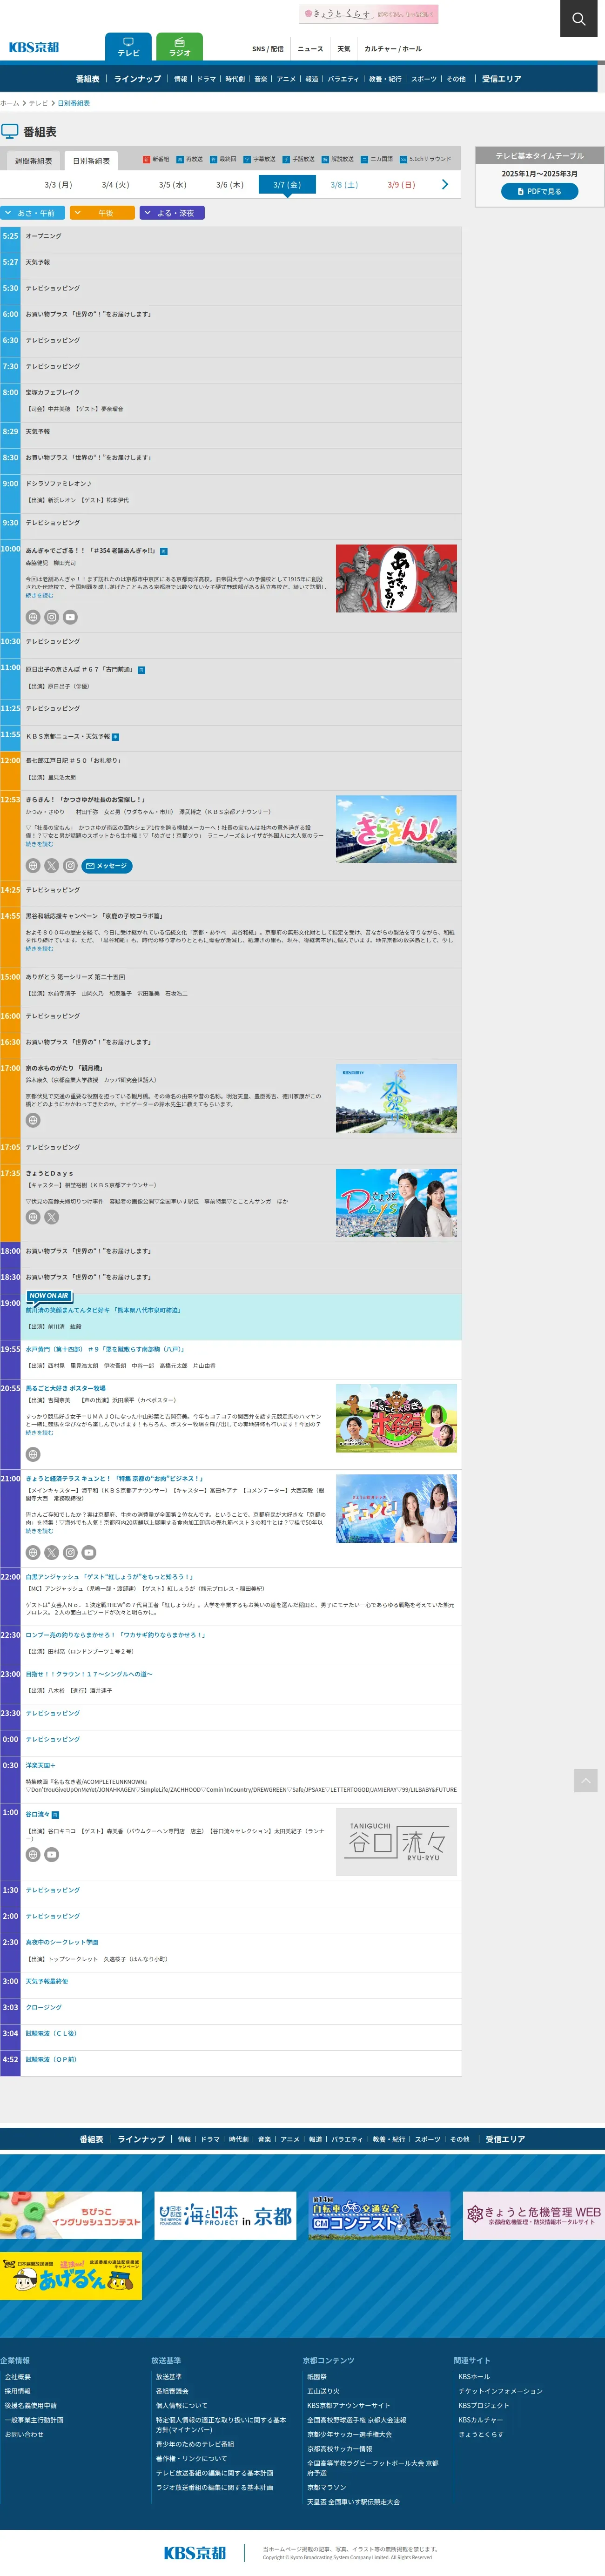Open ニュース header link
The image size is (605, 2576).
point(310,49)
